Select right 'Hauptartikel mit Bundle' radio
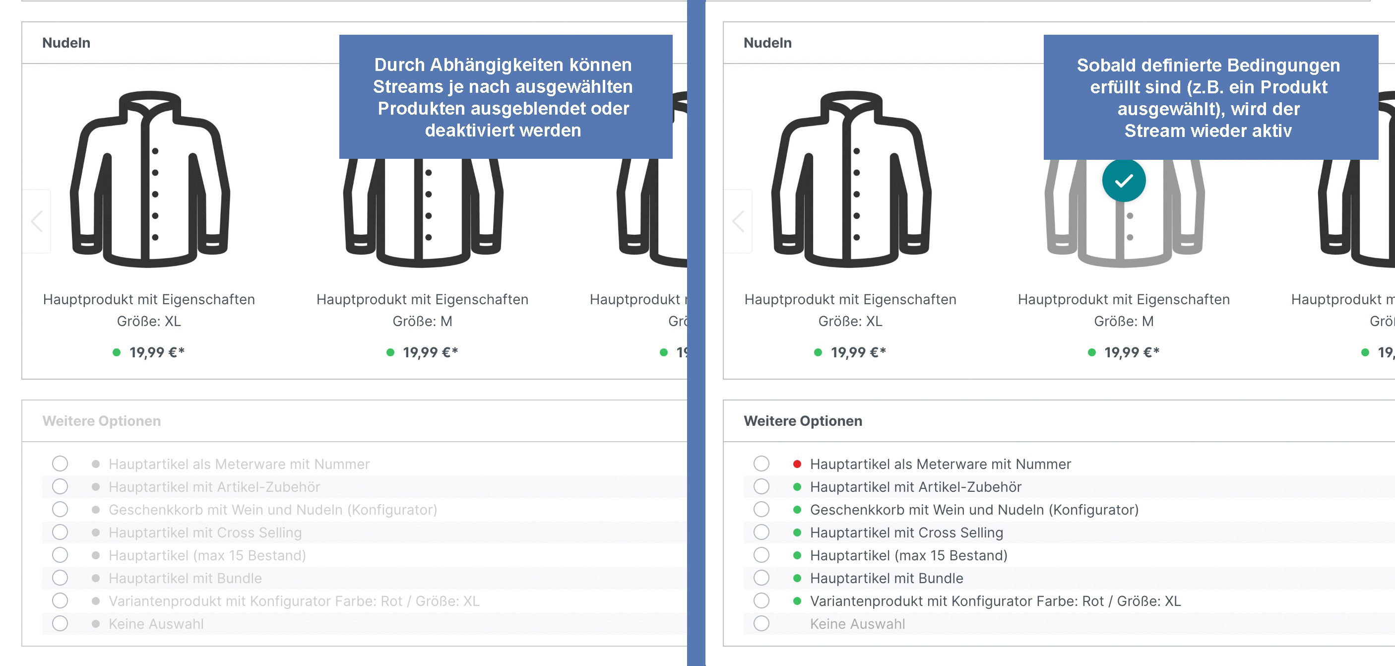Viewport: 1395px width, 666px height. point(761,578)
